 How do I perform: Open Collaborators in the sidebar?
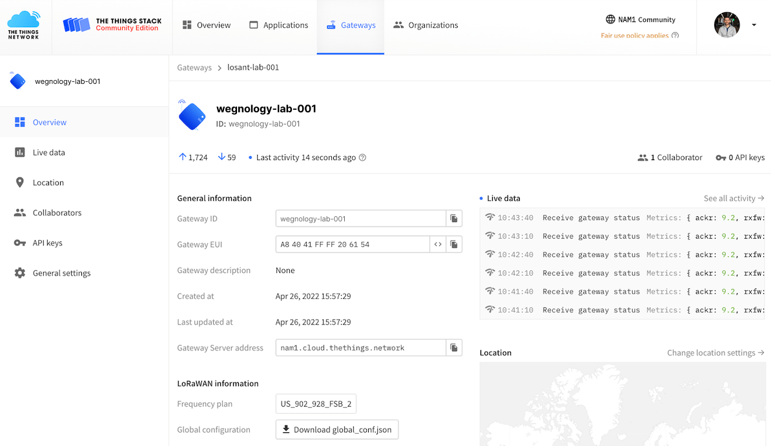84,212
